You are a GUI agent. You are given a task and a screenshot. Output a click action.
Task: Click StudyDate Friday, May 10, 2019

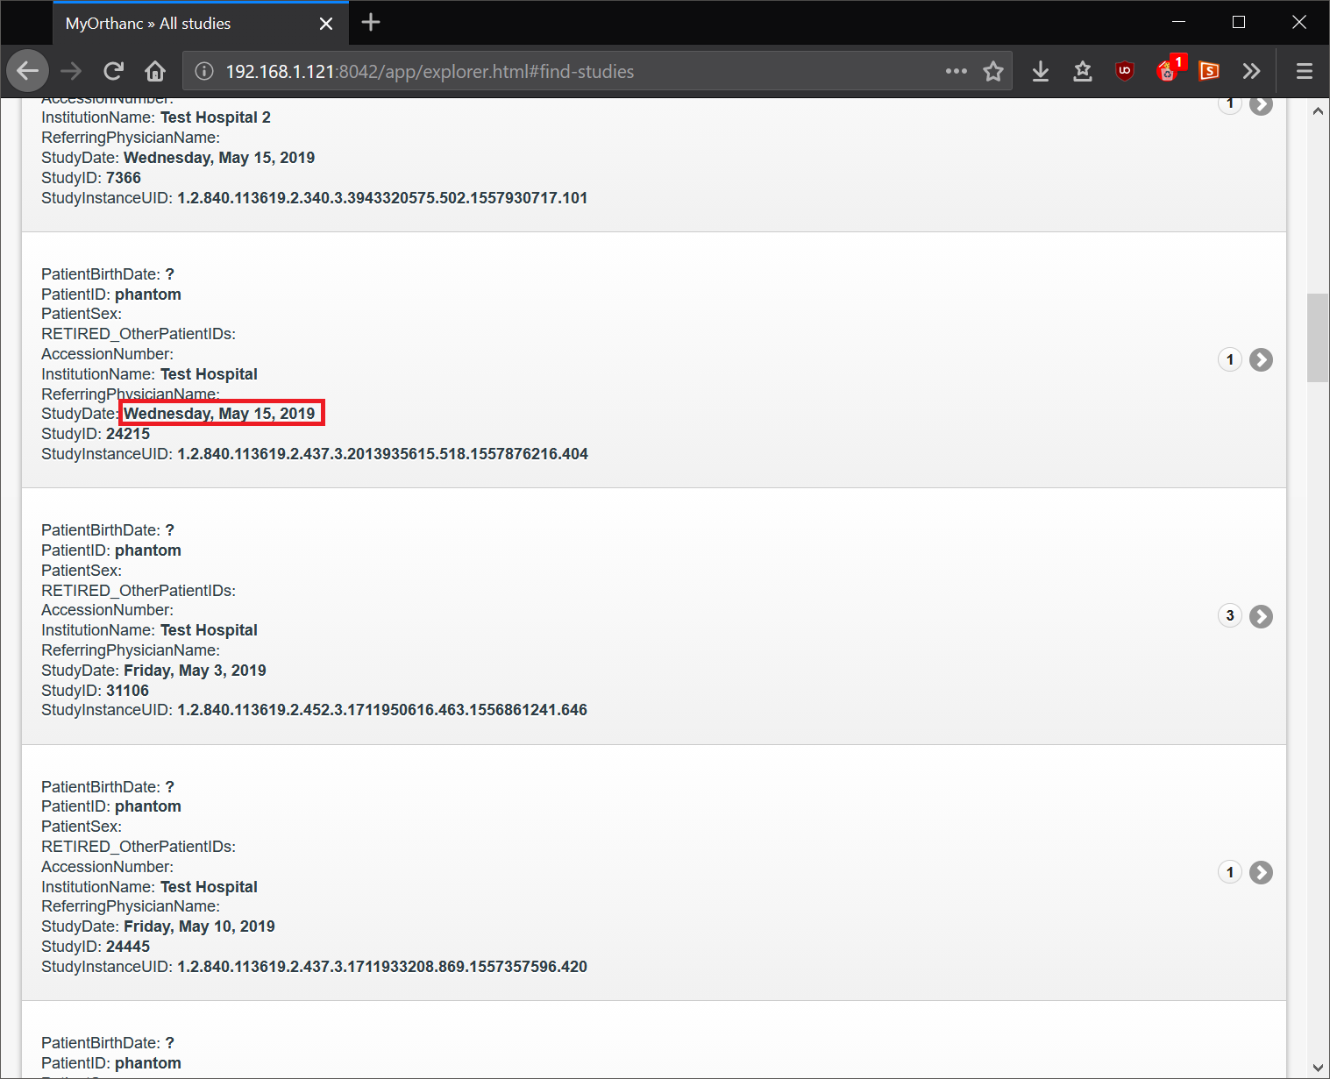click(158, 926)
